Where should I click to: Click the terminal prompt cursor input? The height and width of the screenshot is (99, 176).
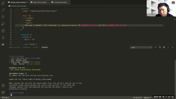click(11, 95)
